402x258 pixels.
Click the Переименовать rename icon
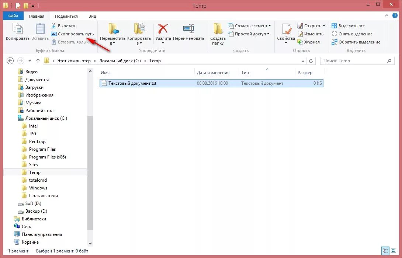189,32
